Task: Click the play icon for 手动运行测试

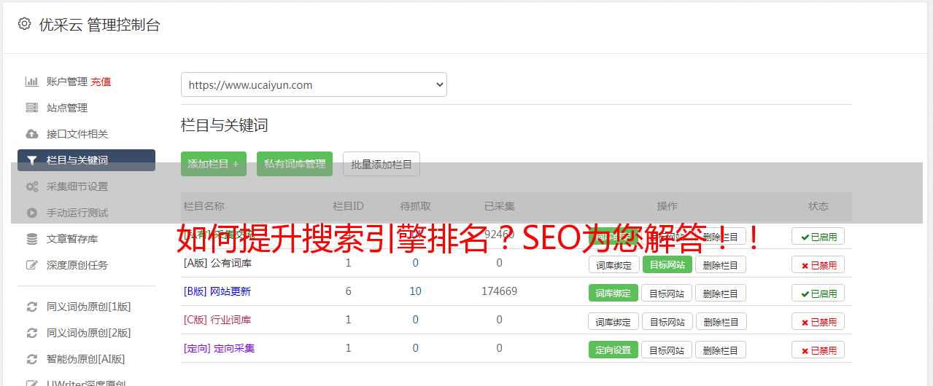Action: click(x=31, y=213)
